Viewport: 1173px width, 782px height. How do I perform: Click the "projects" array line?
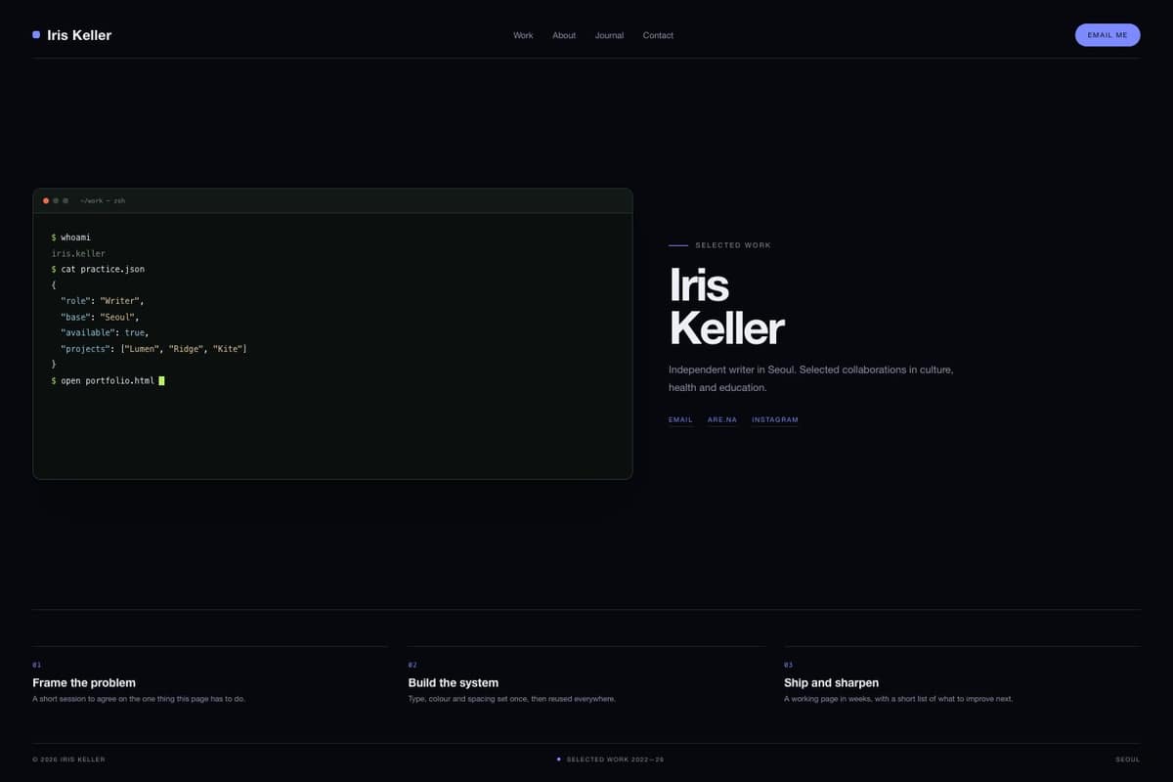(153, 349)
